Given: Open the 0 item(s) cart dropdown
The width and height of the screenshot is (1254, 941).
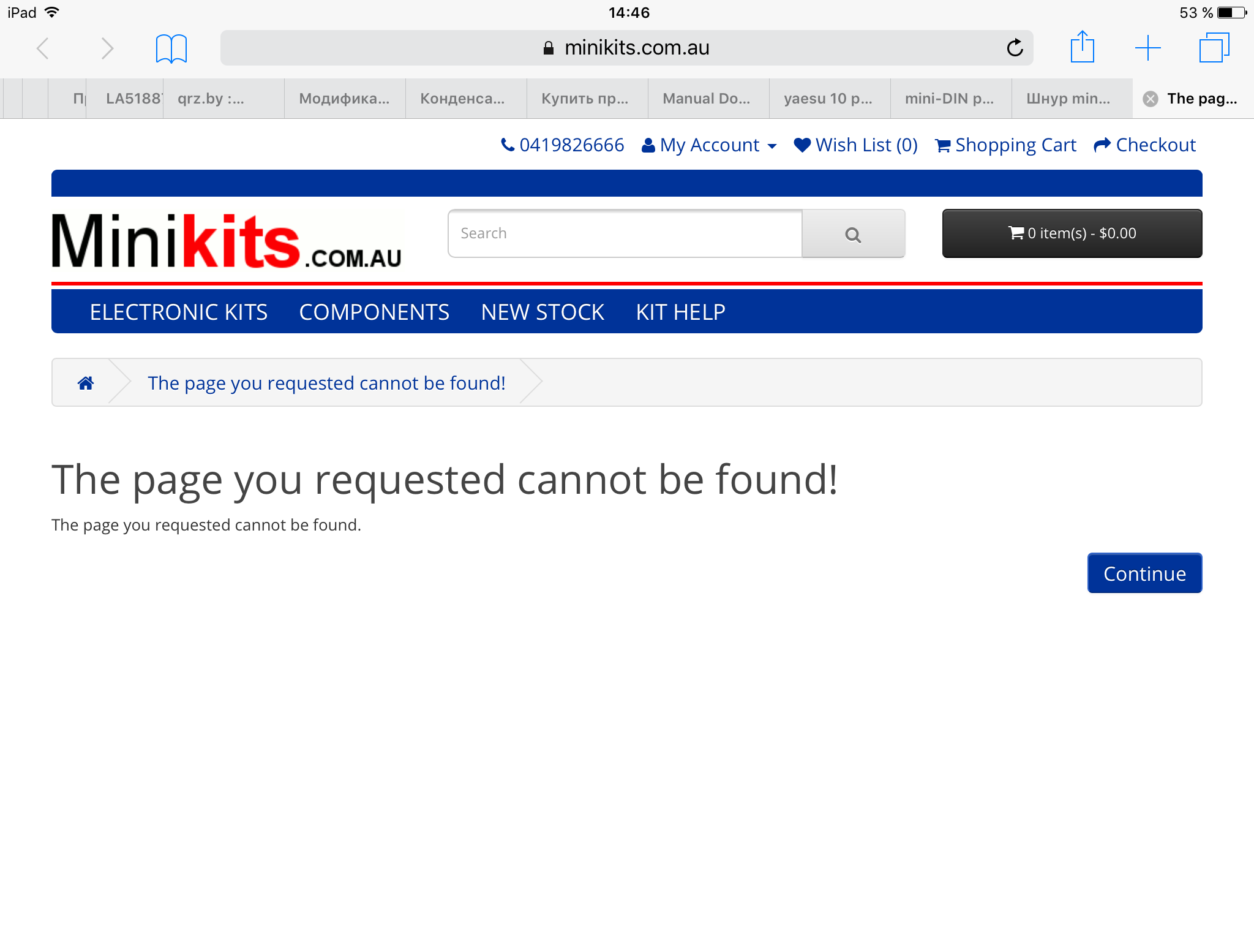Looking at the screenshot, I should (x=1072, y=233).
